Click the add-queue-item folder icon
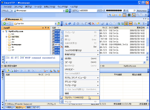The width and height of the screenshot is (150, 110). (x=8, y=71)
